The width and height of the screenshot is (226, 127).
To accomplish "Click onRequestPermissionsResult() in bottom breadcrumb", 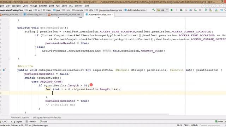I will pos(47,117).
